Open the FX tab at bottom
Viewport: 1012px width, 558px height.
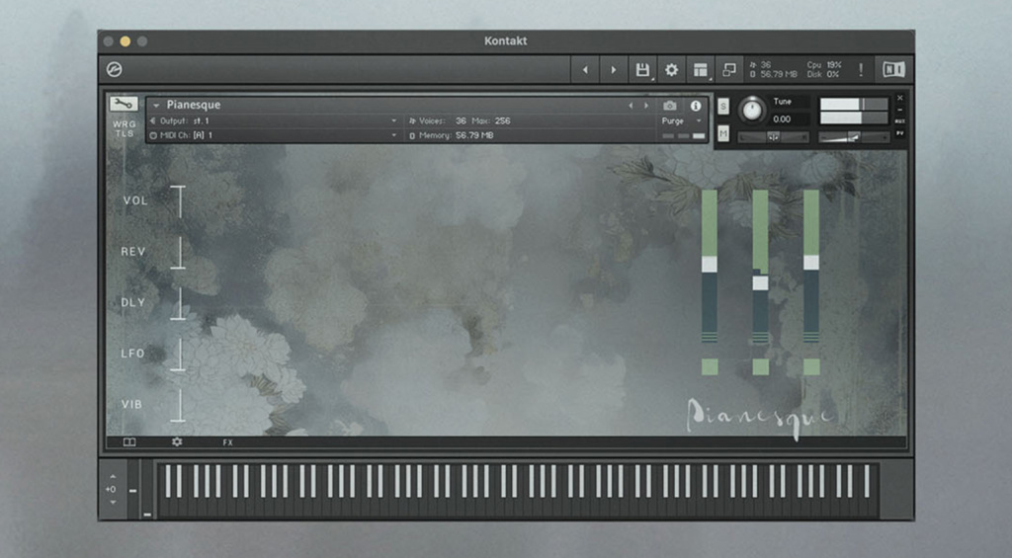point(228,442)
